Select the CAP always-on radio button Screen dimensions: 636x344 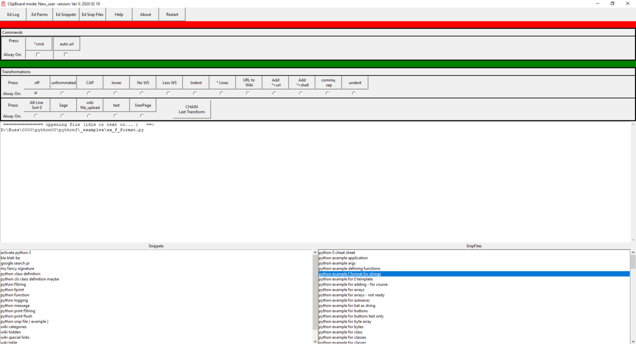tap(89, 93)
